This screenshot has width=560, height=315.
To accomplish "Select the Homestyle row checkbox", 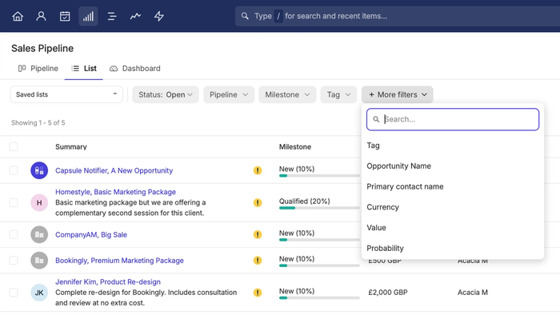I will pos(14,202).
